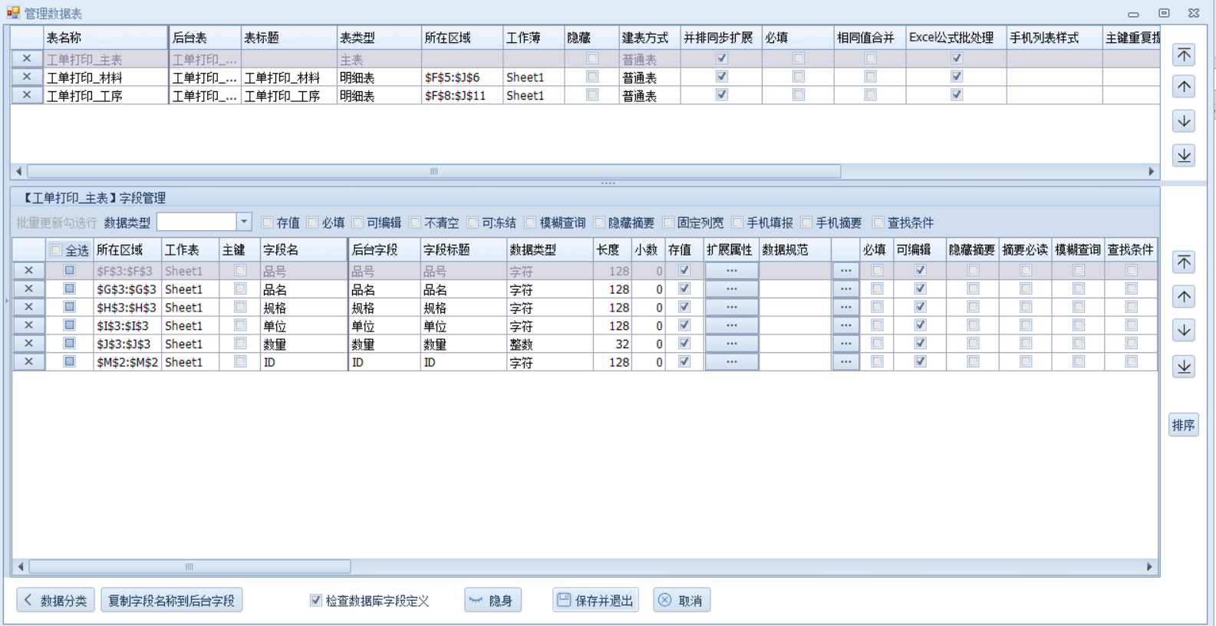Screen dimensions: 1216x626
Task: Delete the 工单打印_材料 table row
Action: [x=27, y=77]
